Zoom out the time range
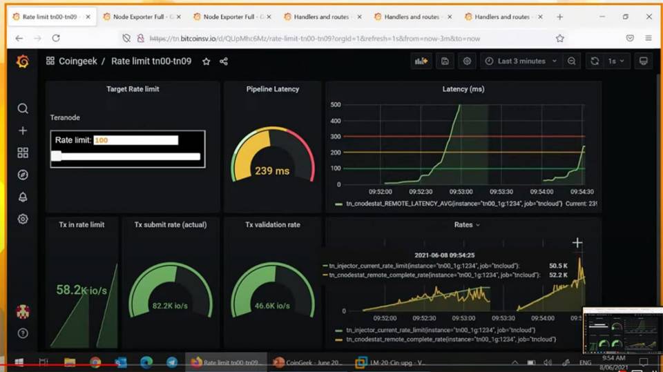 (x=572, y=61)
